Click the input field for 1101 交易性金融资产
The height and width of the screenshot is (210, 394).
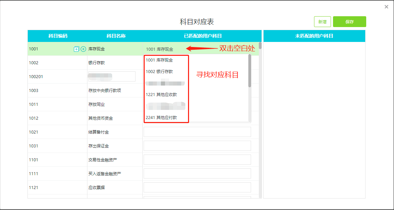coord(197,160)
